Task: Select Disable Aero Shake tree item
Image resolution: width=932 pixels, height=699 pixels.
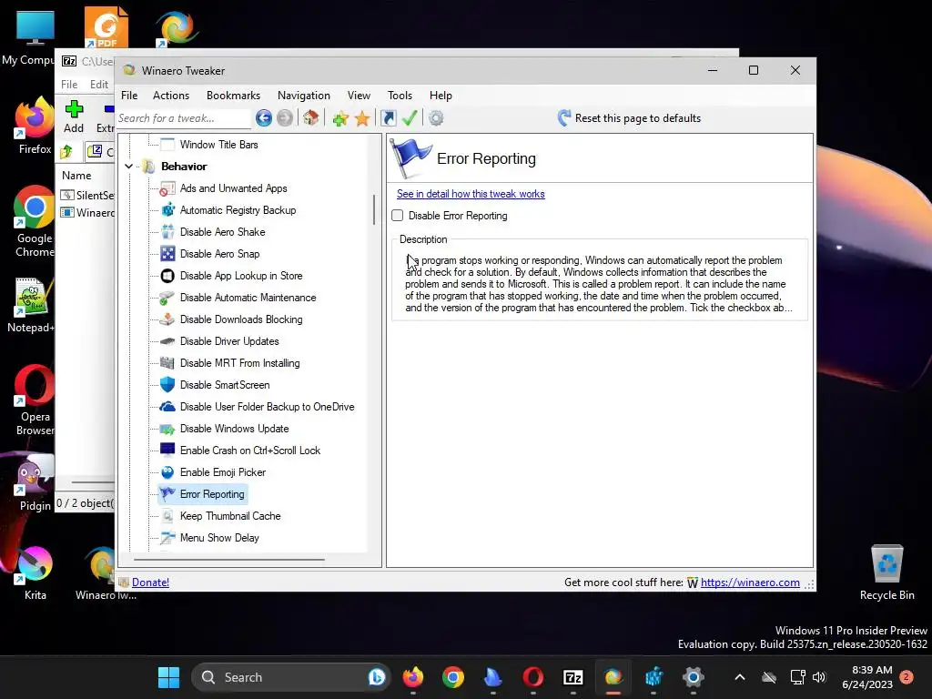Action: click(x=222, y=232)
